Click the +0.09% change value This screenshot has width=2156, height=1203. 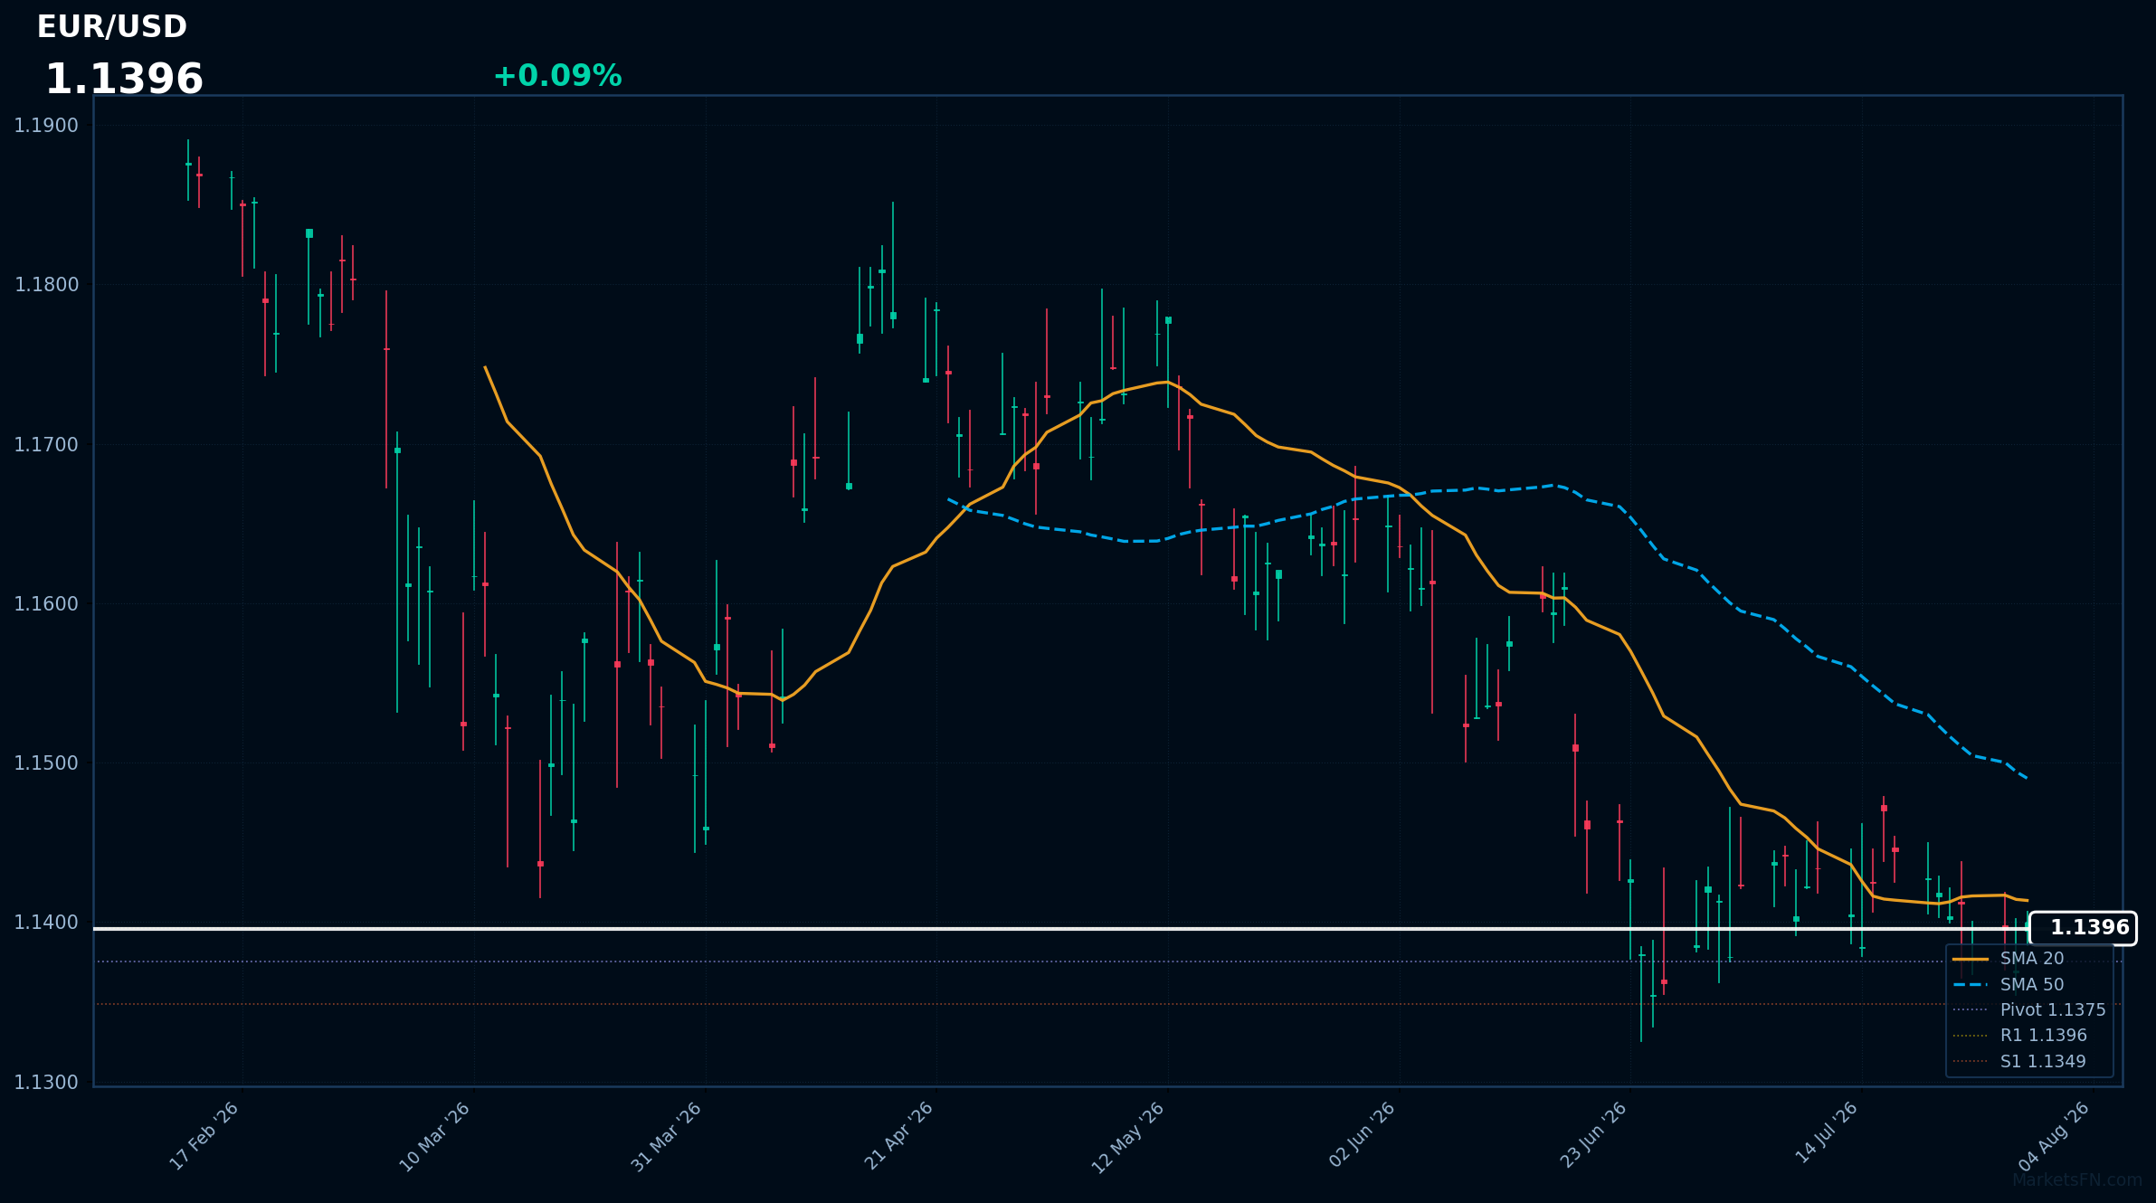coord(557,76)
